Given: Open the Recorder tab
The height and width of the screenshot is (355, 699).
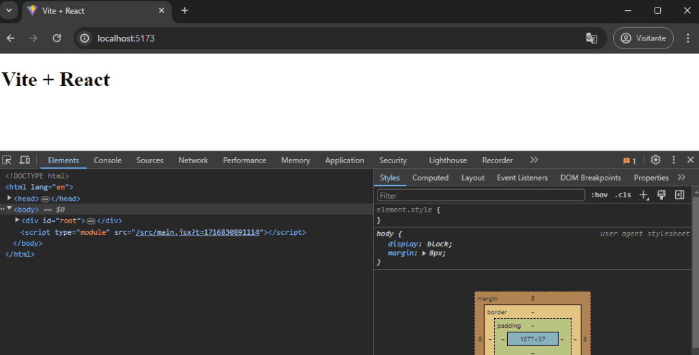Looking at the screenshot, I should point(498,160).
